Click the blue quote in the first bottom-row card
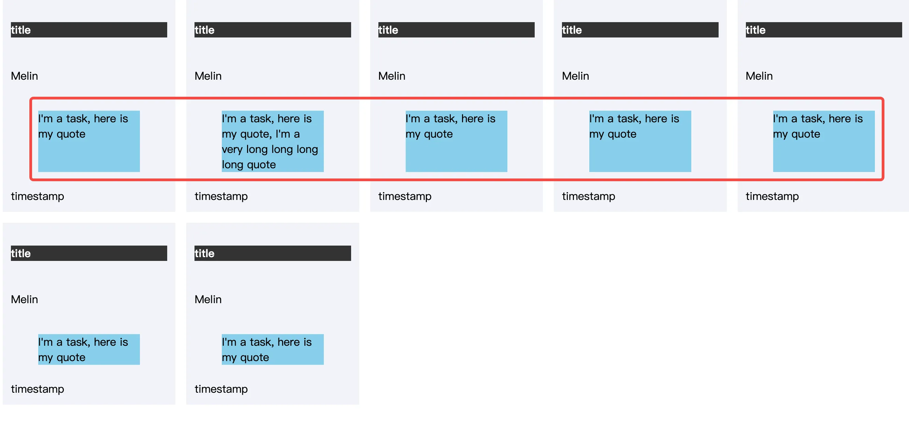 (89, 349)
